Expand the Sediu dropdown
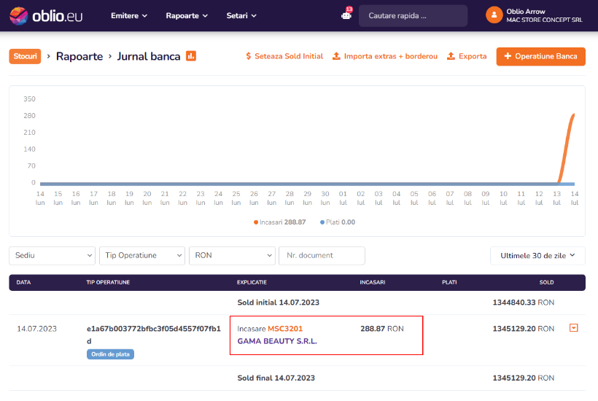This screenshot has width=598, height=401. coord(52,256)
